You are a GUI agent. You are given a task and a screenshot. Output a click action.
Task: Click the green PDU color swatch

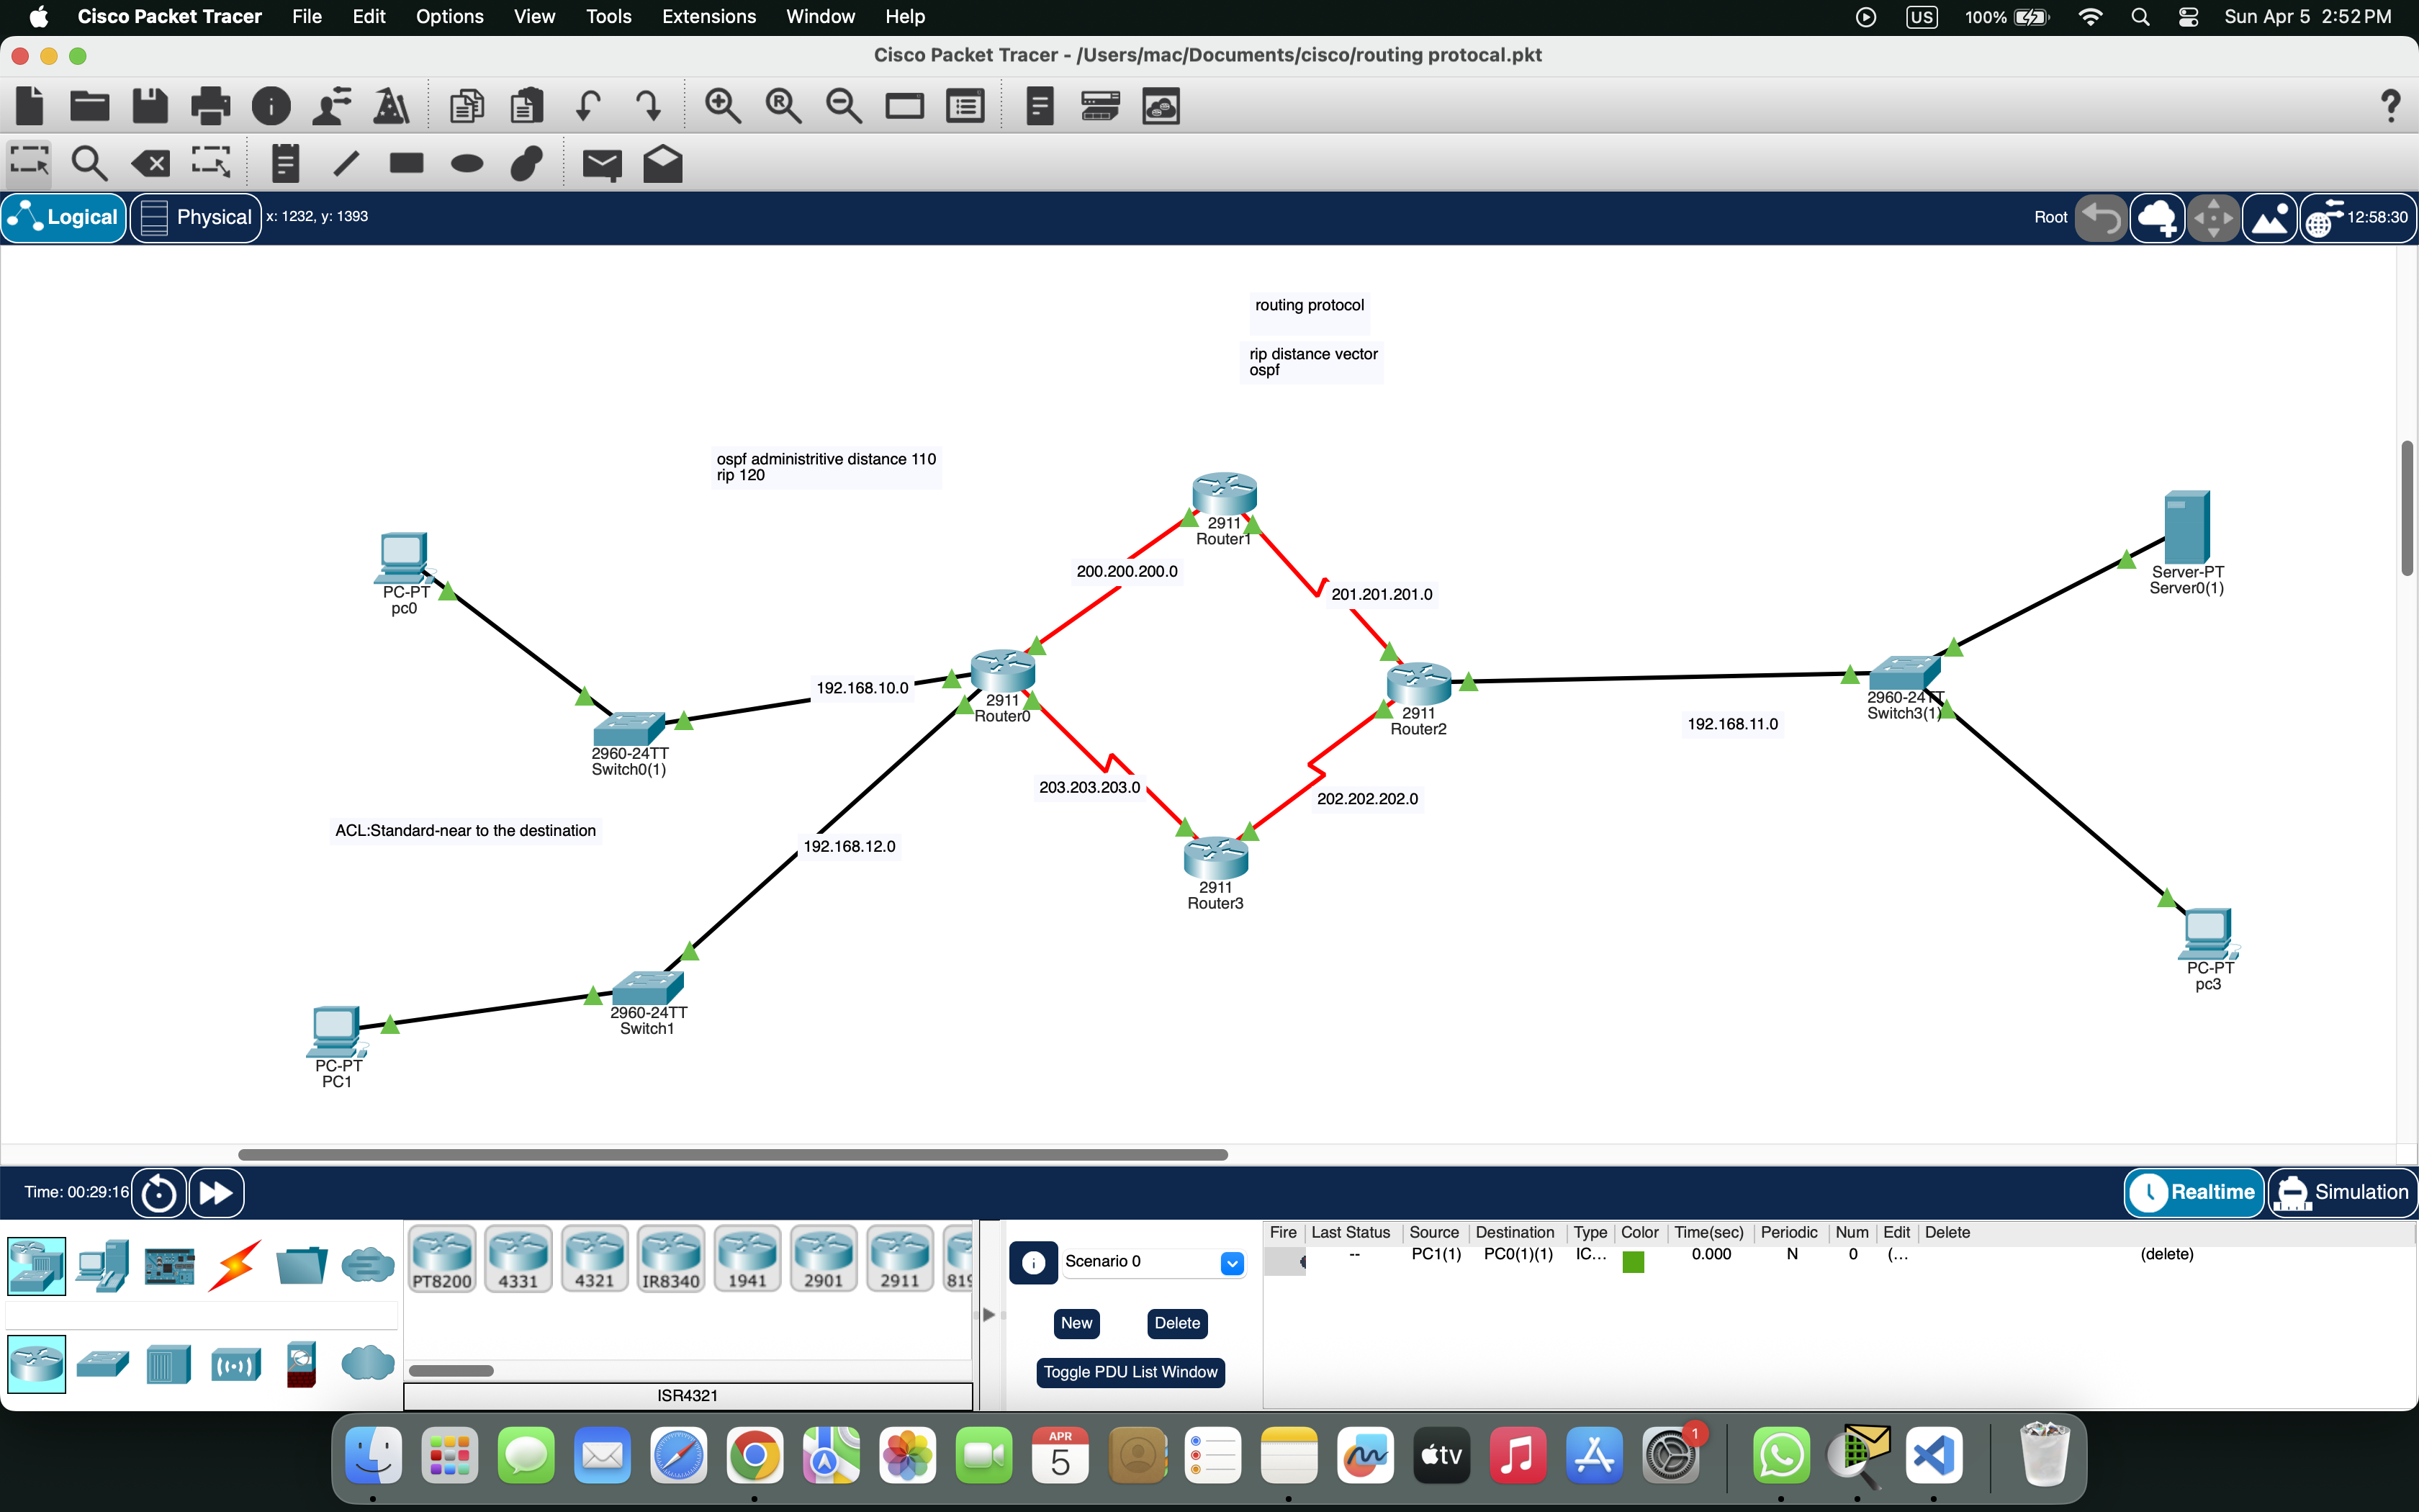coord(1634,1262)
